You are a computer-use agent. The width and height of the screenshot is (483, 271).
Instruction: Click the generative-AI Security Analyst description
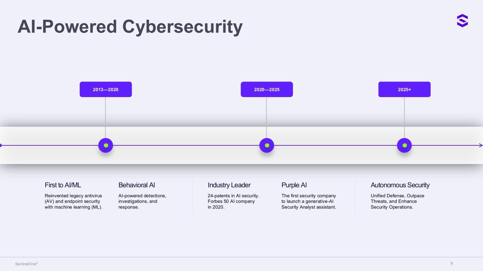tap(309, 201)
